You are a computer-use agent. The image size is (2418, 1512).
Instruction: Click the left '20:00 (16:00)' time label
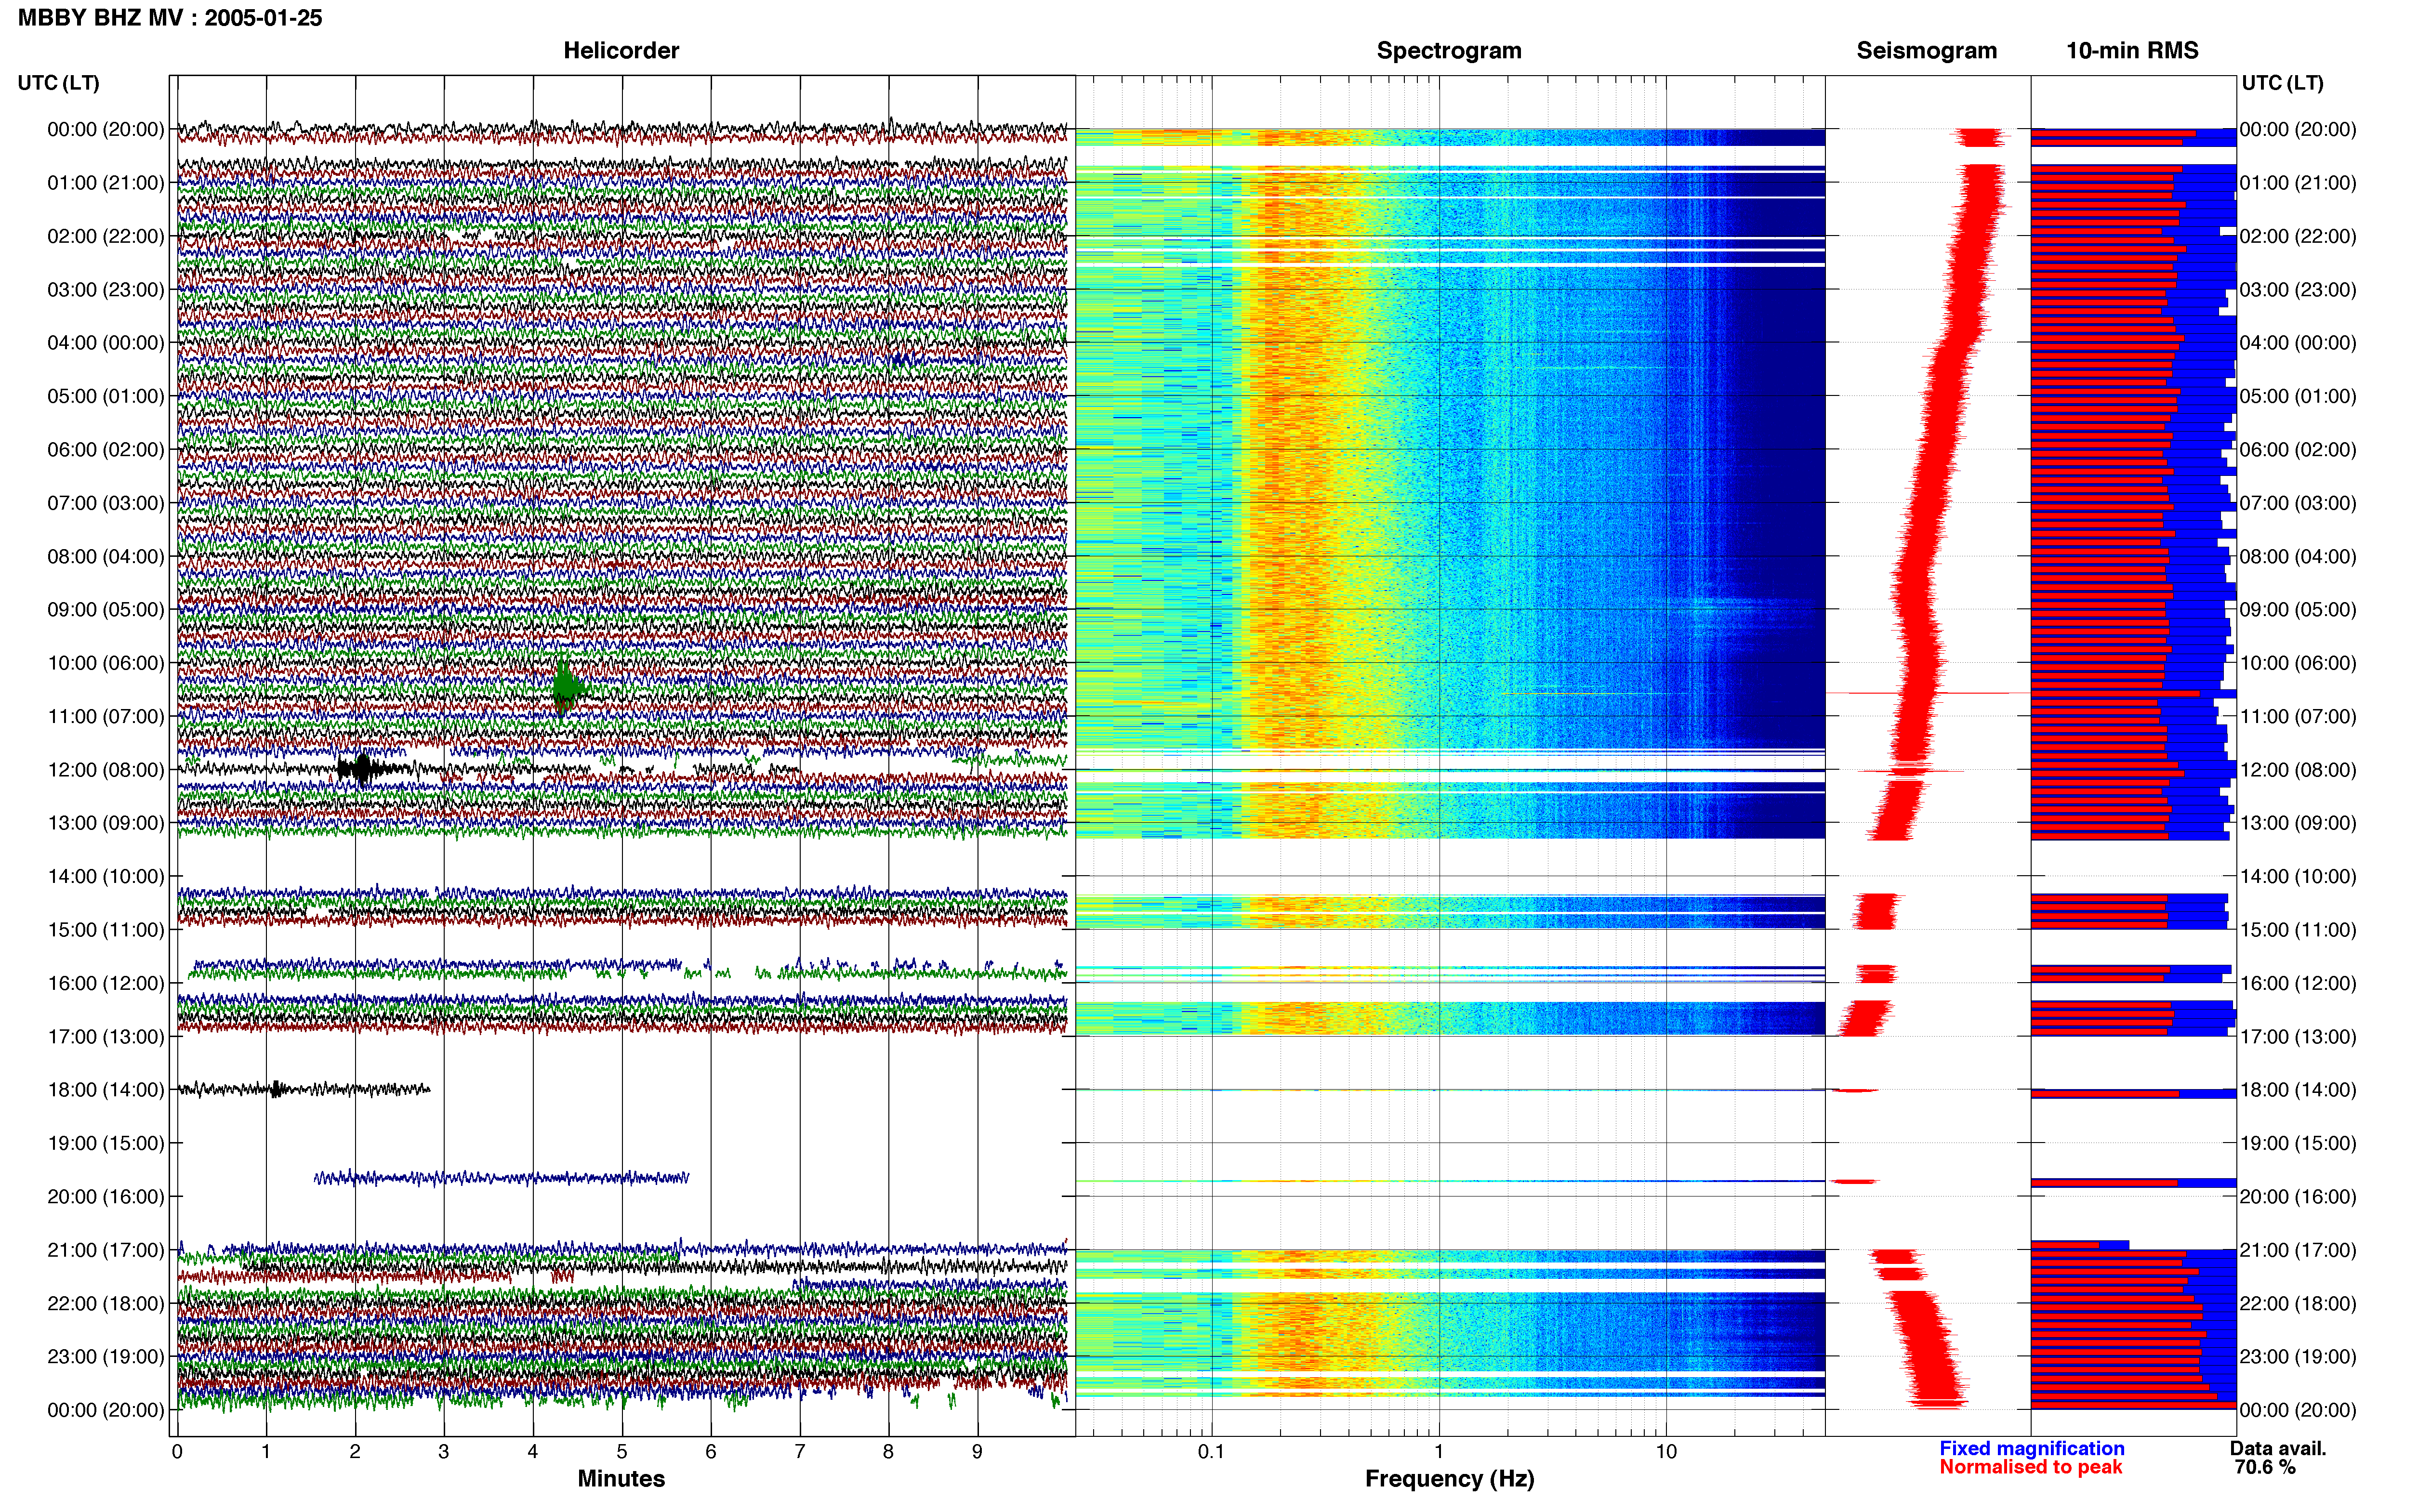pyautogui.click(x=106, y=1196)
